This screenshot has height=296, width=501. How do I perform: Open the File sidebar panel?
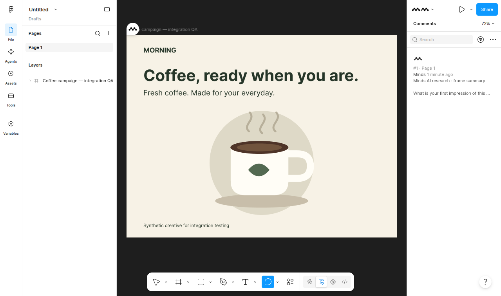[x=11, y=33]
